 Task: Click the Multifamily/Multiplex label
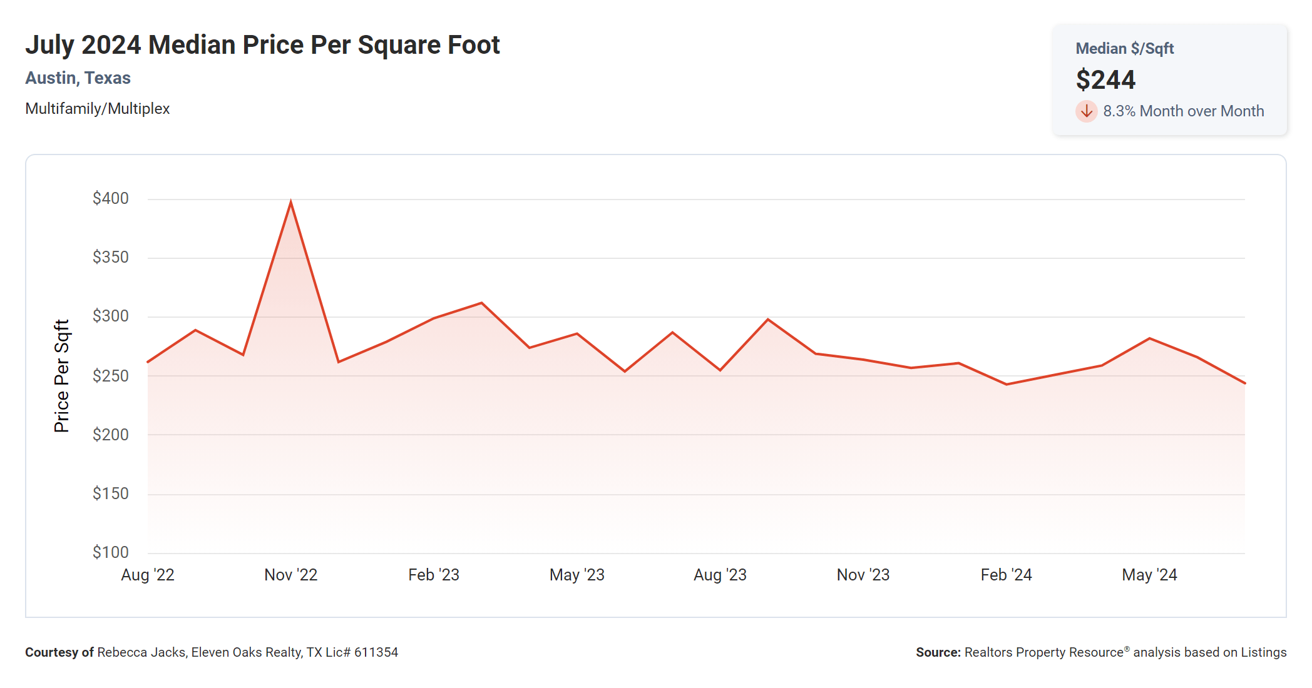pyautogui.click(x=98, y=109)
